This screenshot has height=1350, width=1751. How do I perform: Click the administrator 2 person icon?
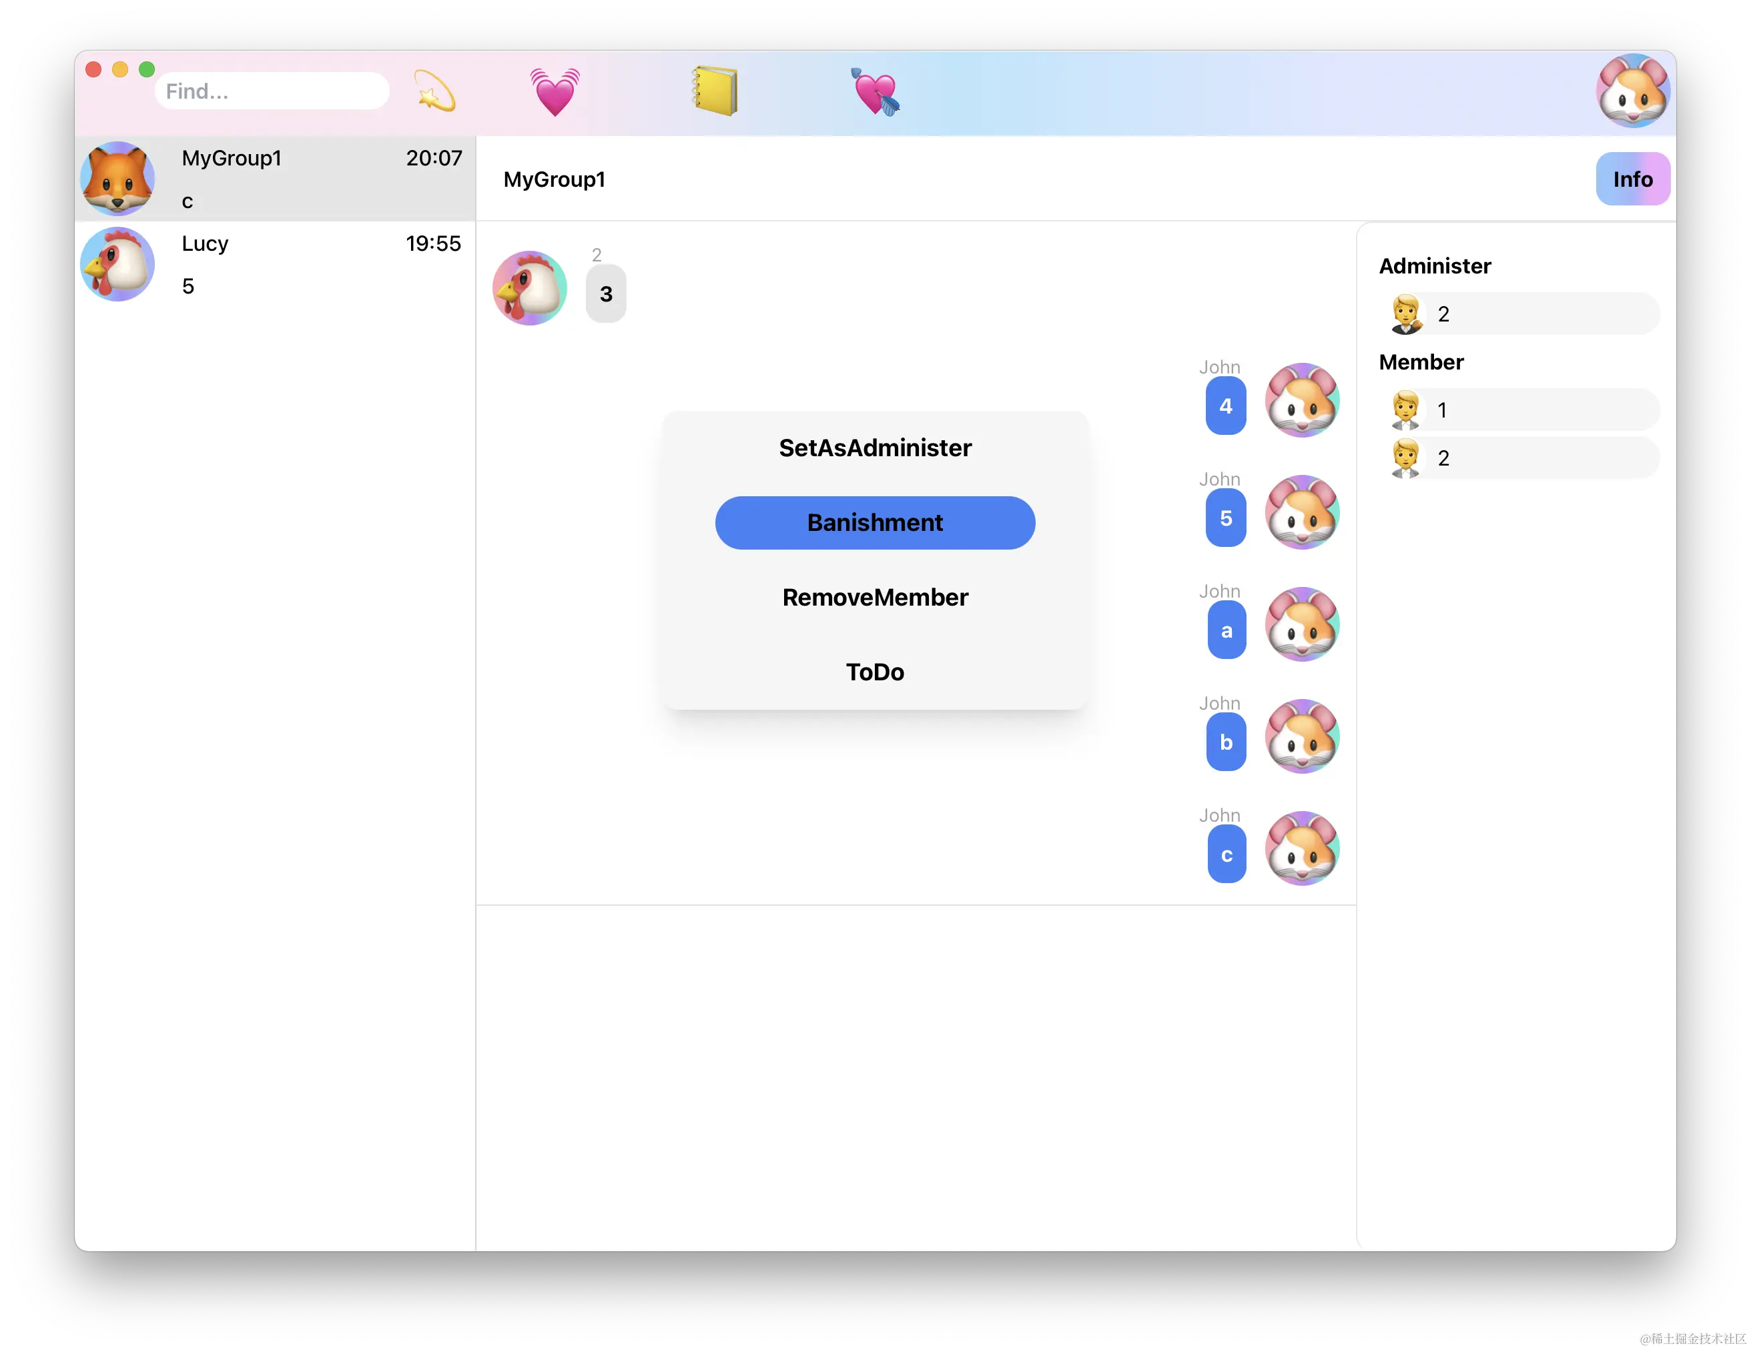1406,314
